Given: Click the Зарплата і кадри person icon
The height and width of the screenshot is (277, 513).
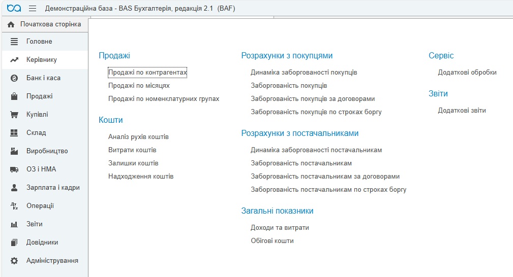Looking at the screenshot, I should tap(14, 188).
